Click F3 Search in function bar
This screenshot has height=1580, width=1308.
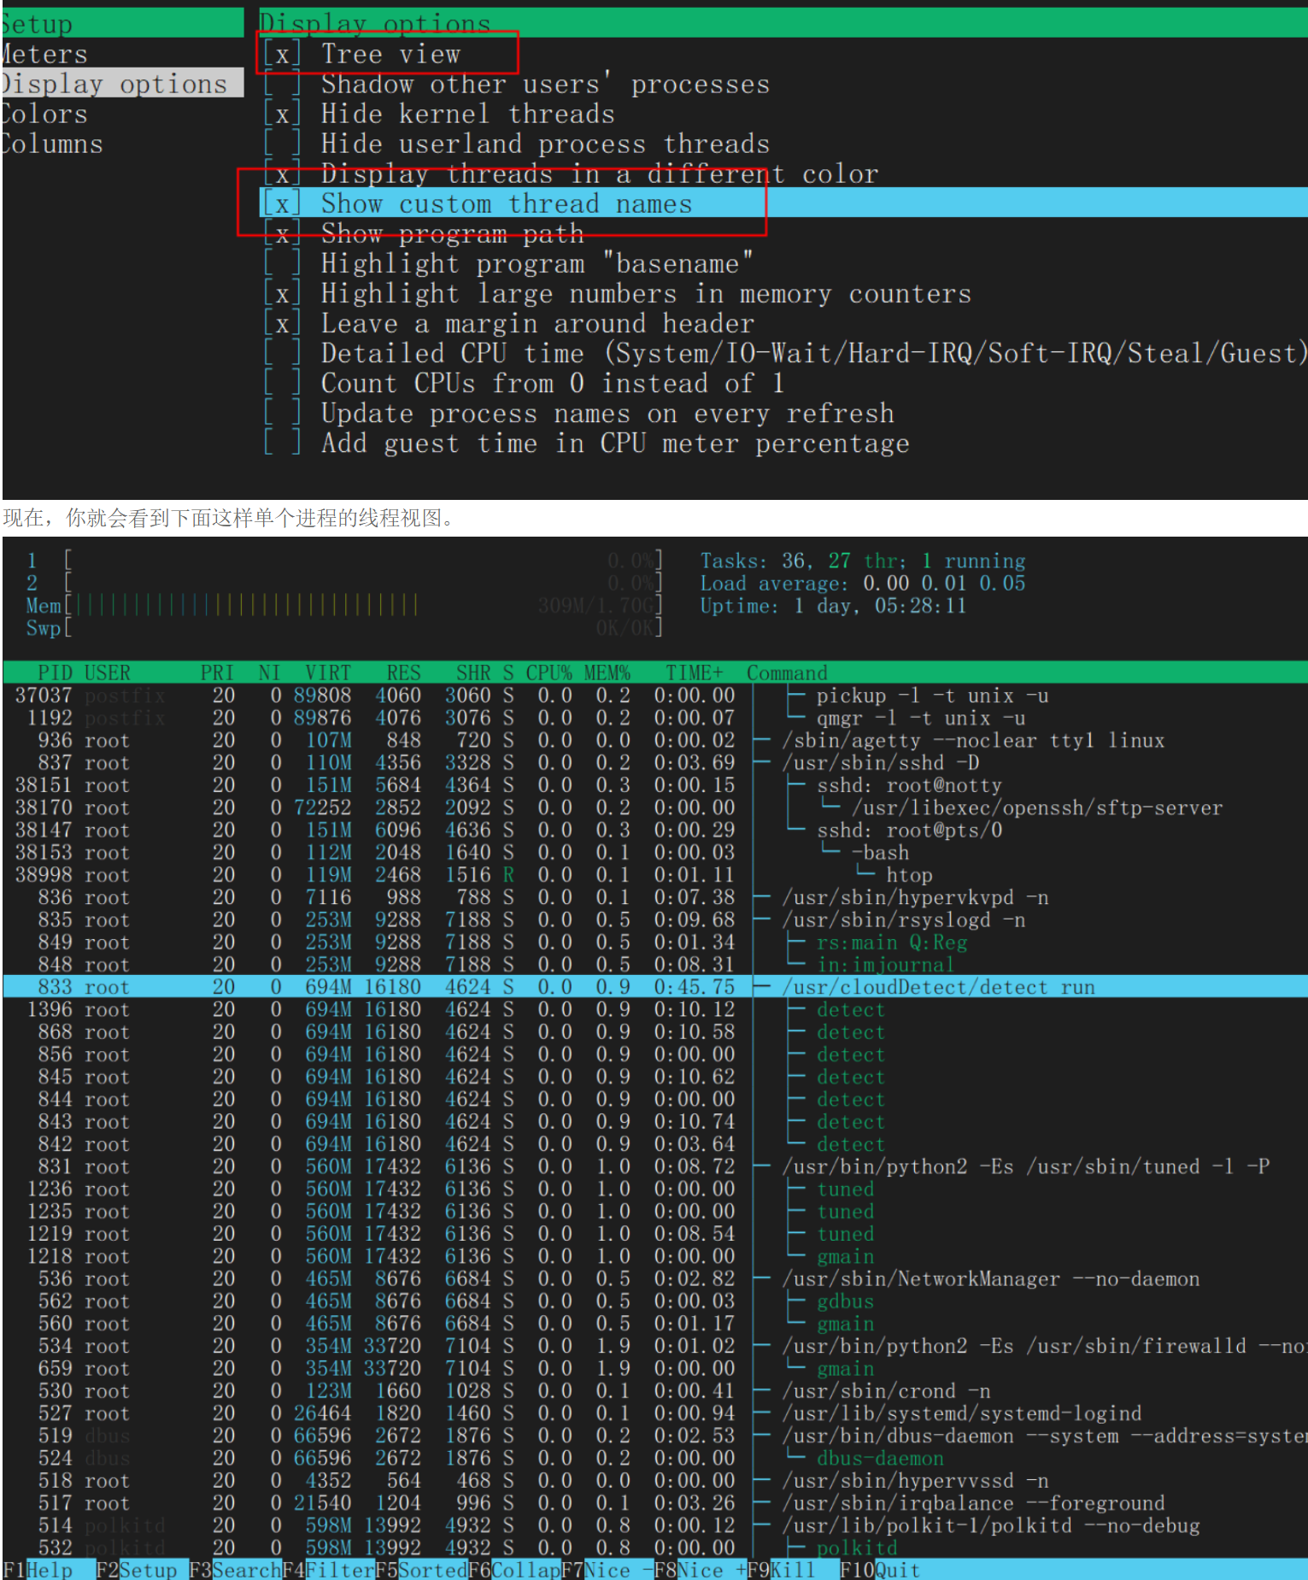(x=235, y=1570)
